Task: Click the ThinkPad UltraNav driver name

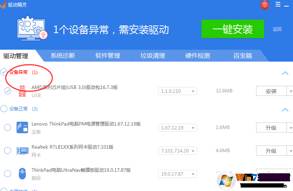Action: click(81, 170)
